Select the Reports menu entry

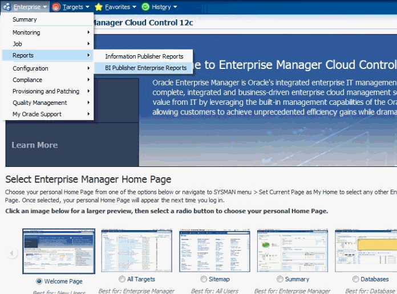pyautogui.click(x=47, y=55)
